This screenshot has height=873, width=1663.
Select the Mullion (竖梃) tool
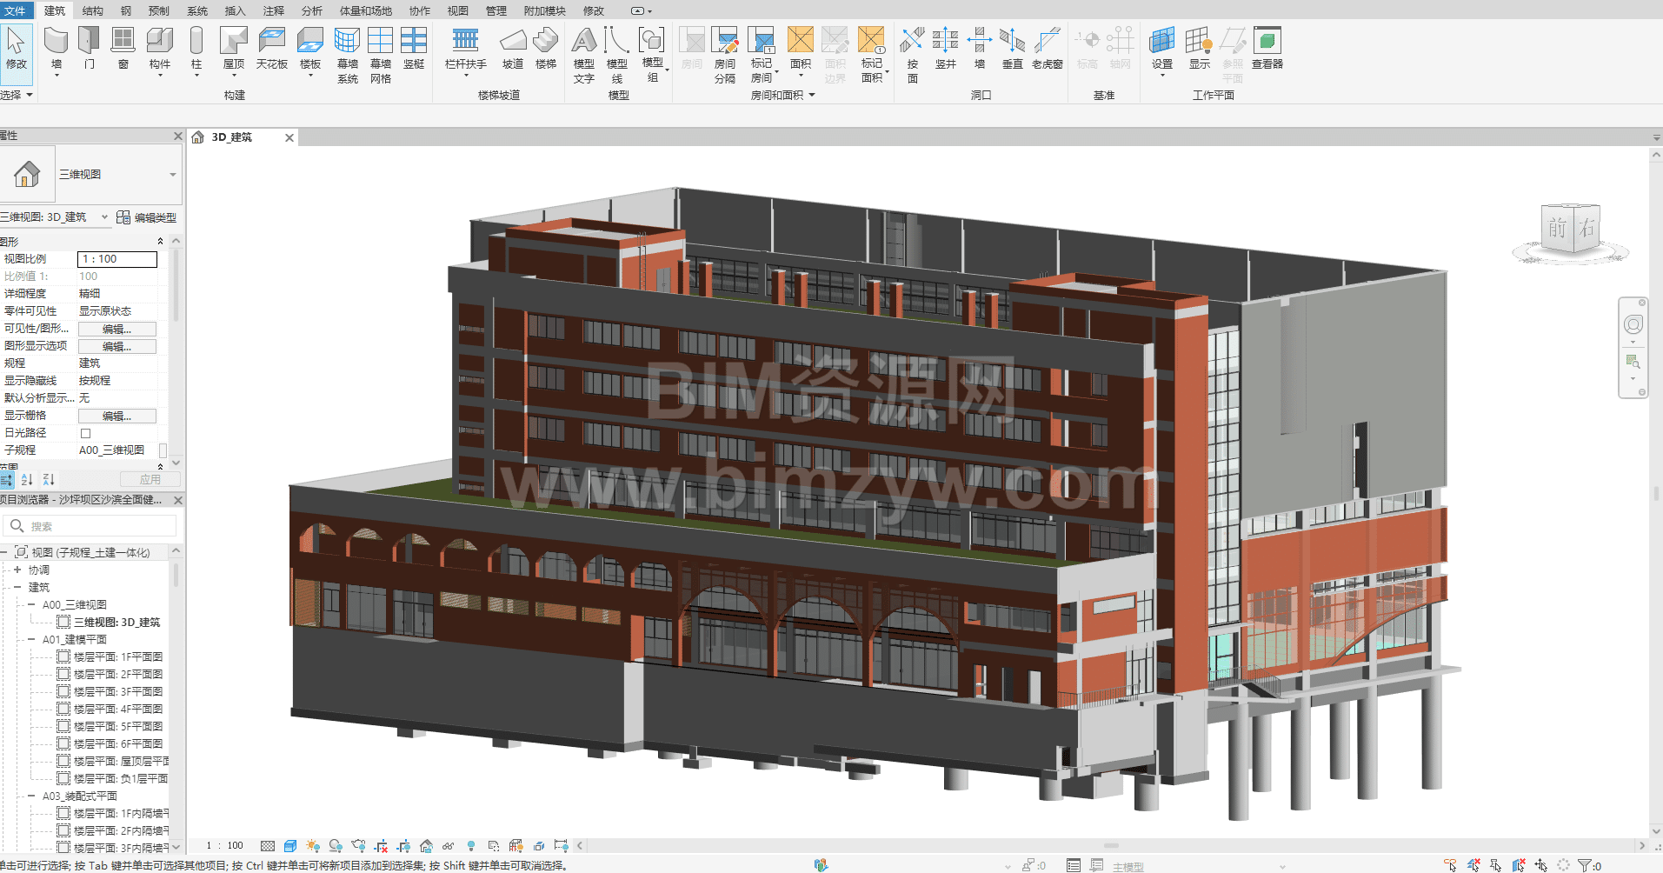pyautogui.click(x=414, y=48)
